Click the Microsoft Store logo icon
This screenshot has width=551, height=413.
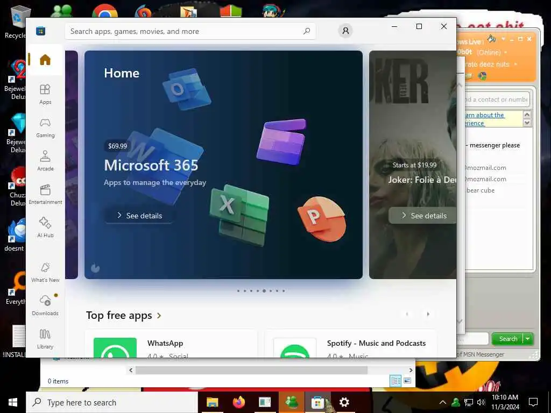click(41, 31)
